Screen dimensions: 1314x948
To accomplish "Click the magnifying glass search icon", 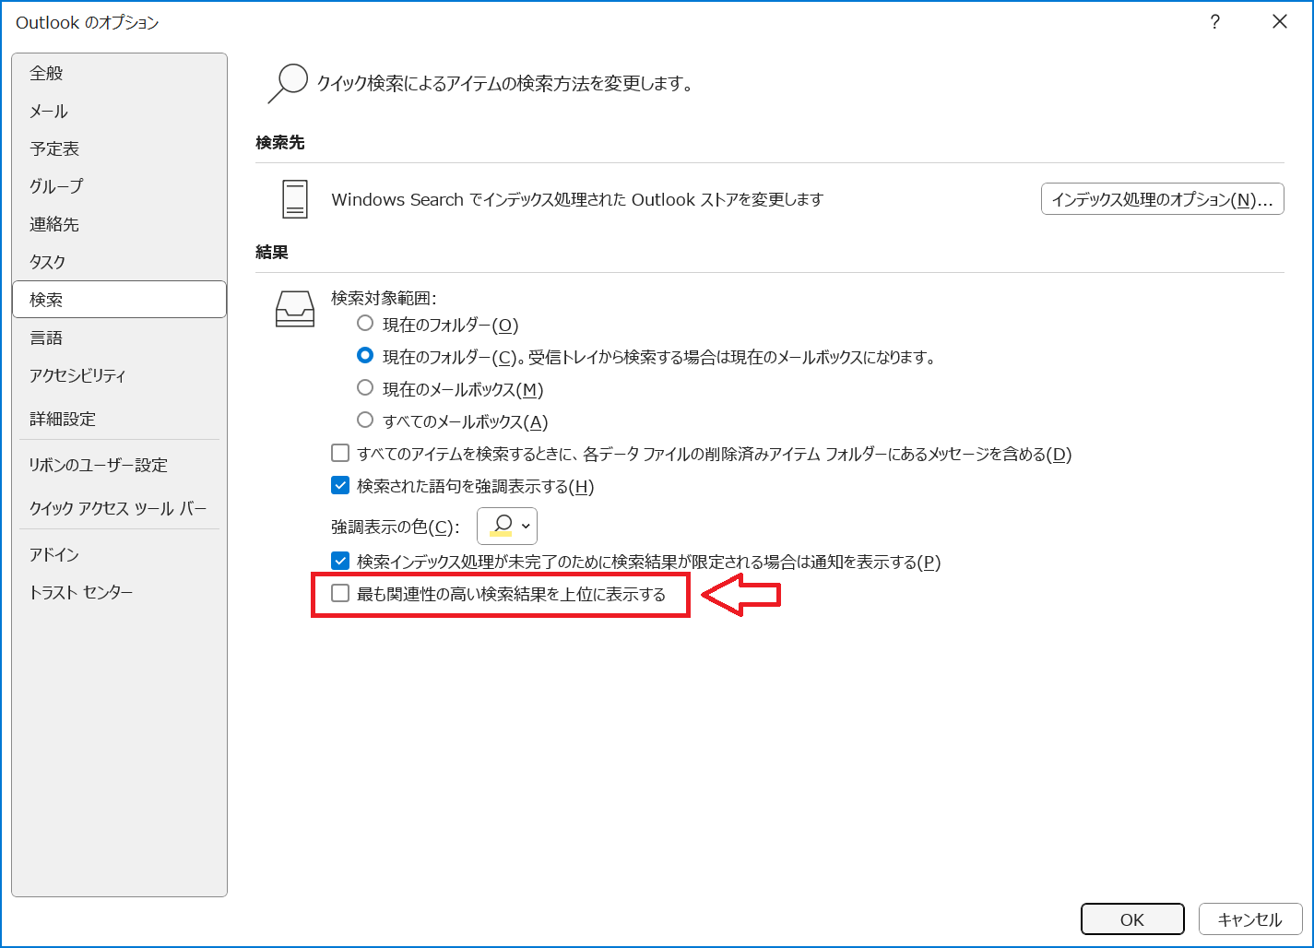I will (287, 84).
